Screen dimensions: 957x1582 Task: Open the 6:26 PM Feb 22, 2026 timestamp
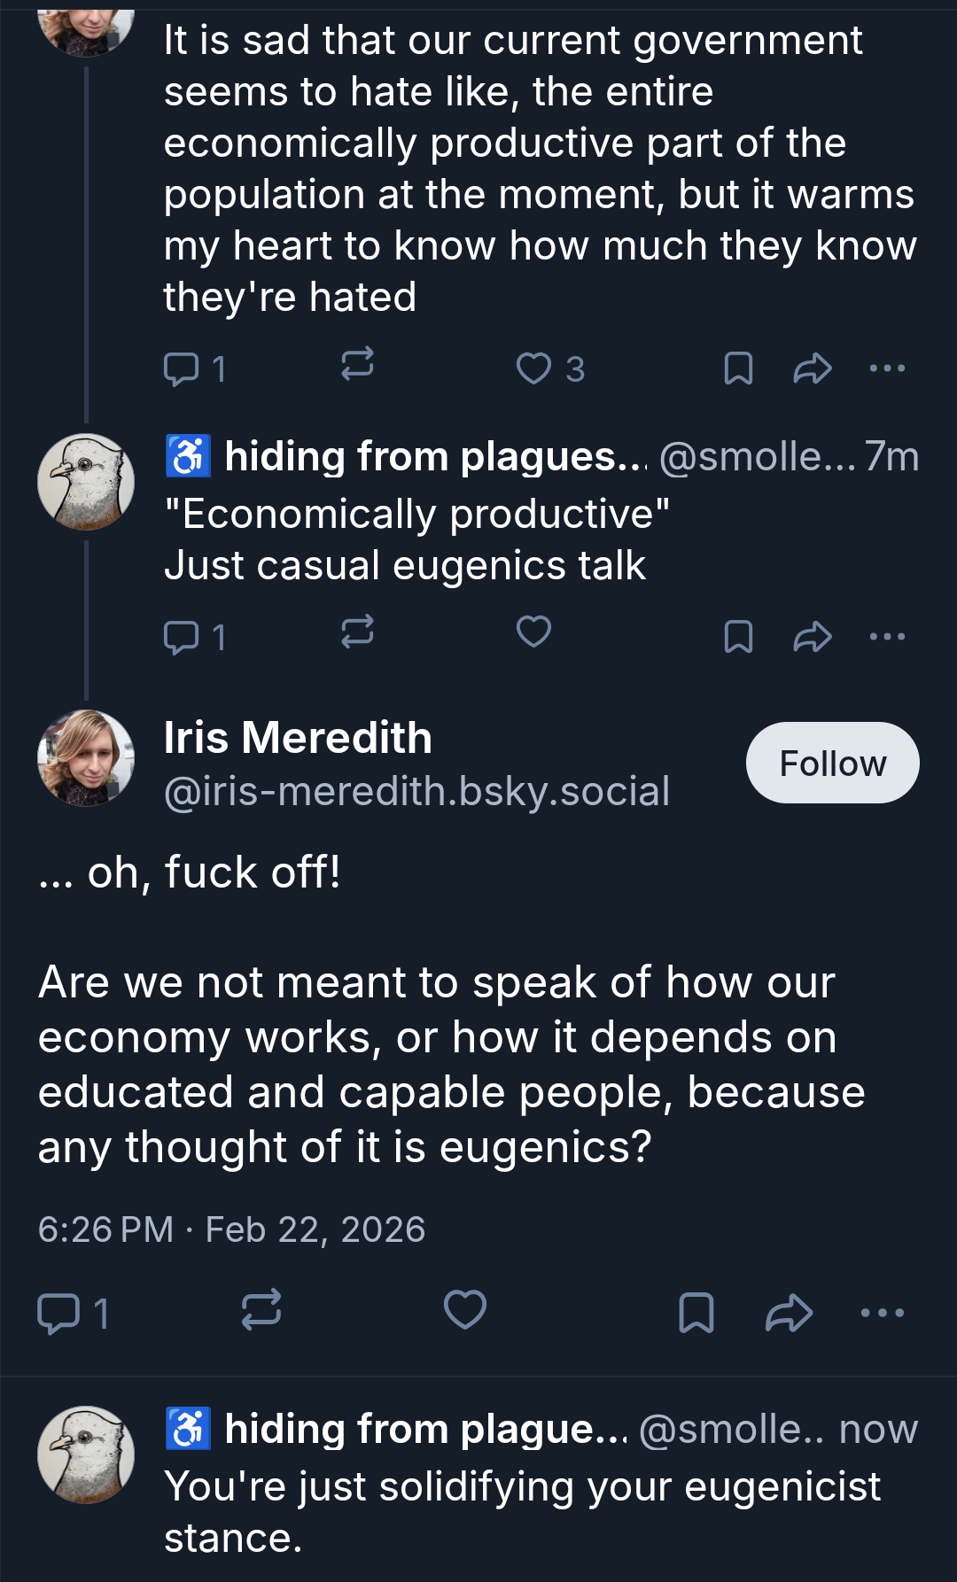point(231,1229)
